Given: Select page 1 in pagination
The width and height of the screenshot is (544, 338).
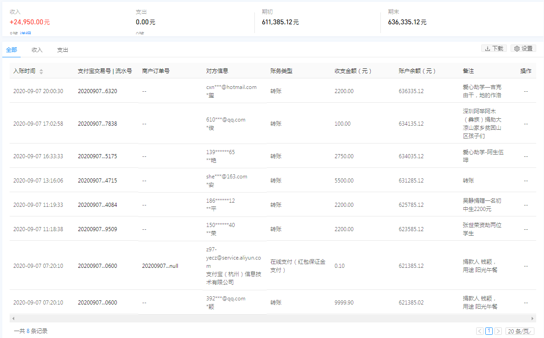Looking at the screenshot, I should (489, 331).
